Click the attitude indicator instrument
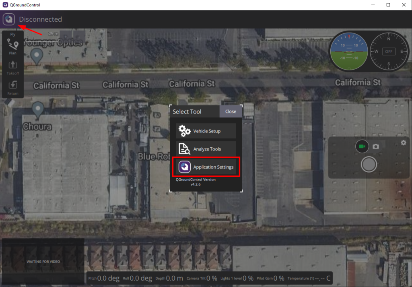The height and width of the screenshot is (287, 412). click(x=349, y=52)
